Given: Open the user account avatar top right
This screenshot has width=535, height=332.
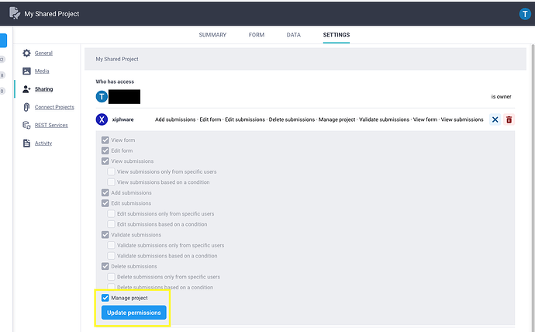Looking at the screenshot, I should coord(524,14).
